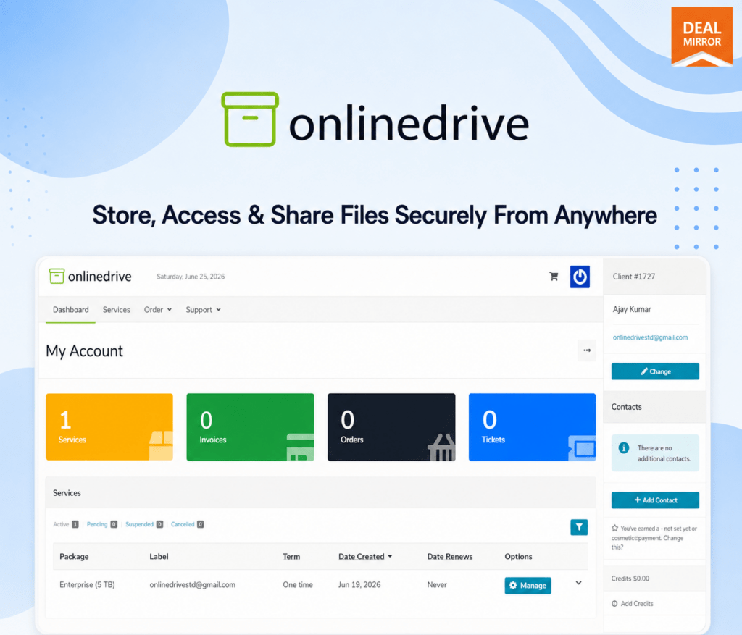The height and width of the screenshot is (635, 742).
Task: Click the Never renewal cell
Action: tap(437, 585)
